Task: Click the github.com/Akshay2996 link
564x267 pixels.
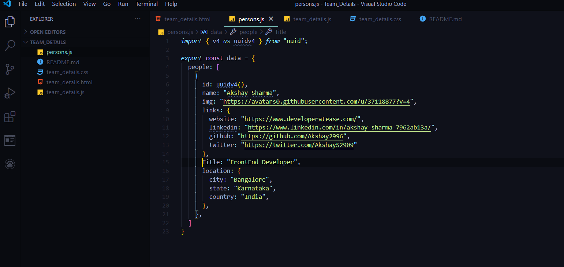Action: point(292,136)
